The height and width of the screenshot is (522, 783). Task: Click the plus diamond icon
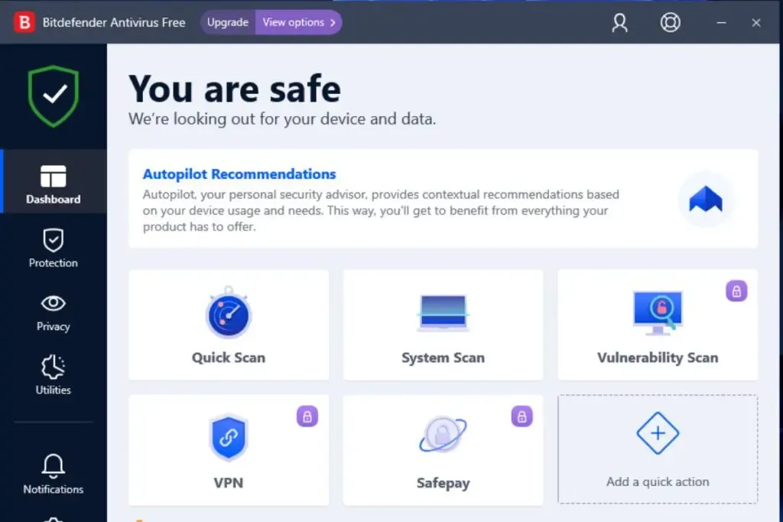coord(658,433)
